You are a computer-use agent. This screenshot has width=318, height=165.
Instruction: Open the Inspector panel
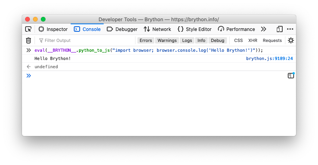tap(53, 29)
